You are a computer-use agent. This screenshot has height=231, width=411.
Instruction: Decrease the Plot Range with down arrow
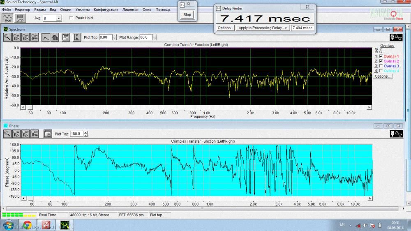[x=155, y=39]
